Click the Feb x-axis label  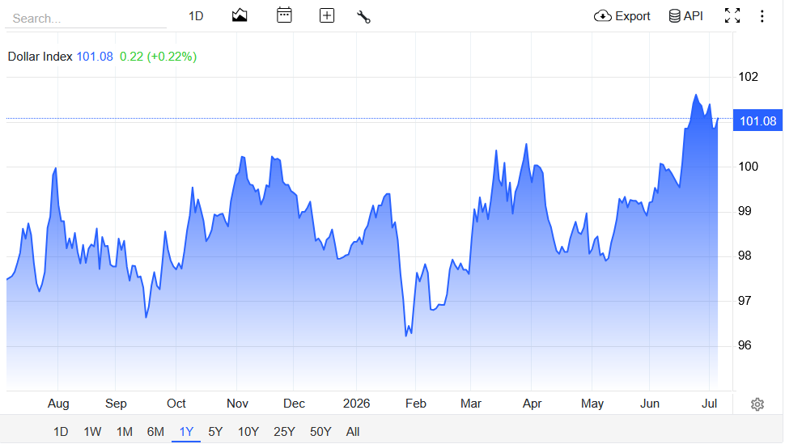[x=415, y=404]
